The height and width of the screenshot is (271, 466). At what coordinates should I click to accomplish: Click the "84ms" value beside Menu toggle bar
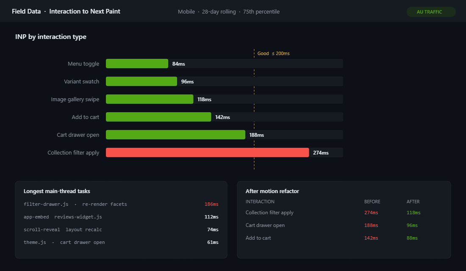[x=179, y=64]
